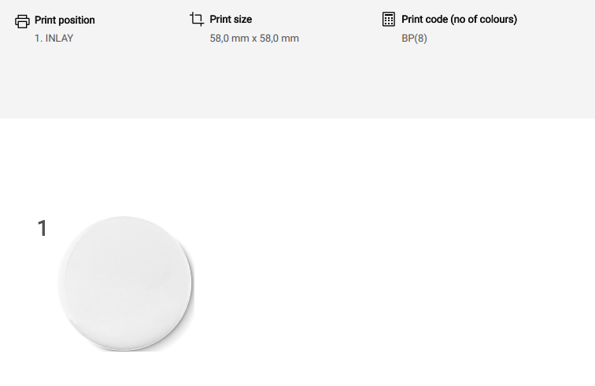Image resolution: width=595 pixels, height=386 pixels.
Task: Click the calculator icon beside Print code
Action: 388,20
